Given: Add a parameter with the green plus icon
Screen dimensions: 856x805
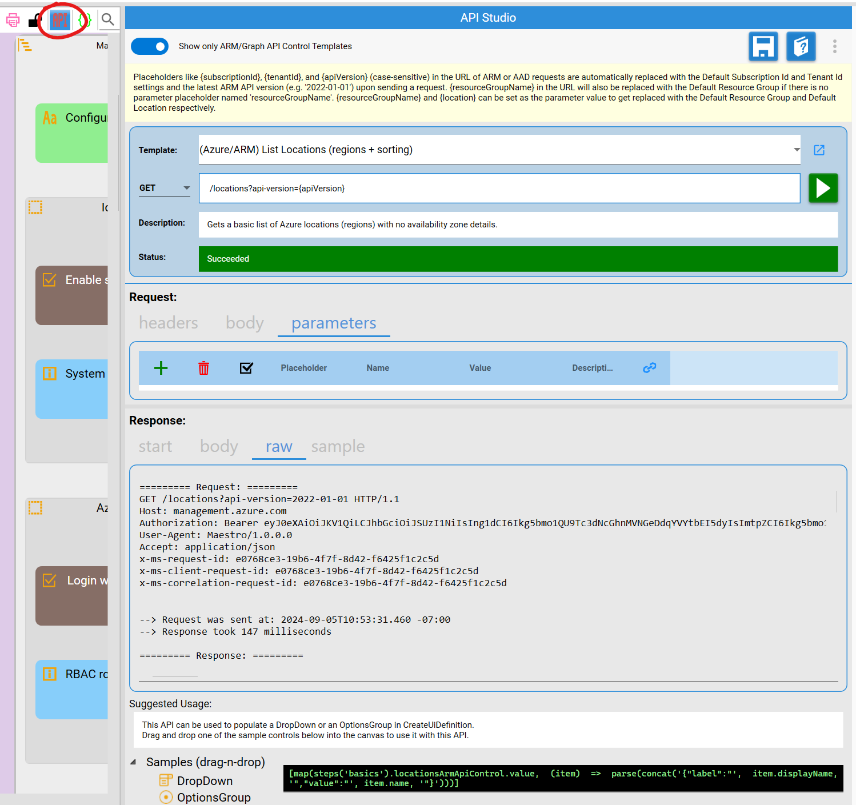Looking at the screenshot, I should [x=161, y=368].
